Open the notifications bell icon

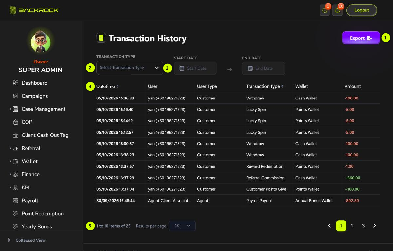(337, 10)
